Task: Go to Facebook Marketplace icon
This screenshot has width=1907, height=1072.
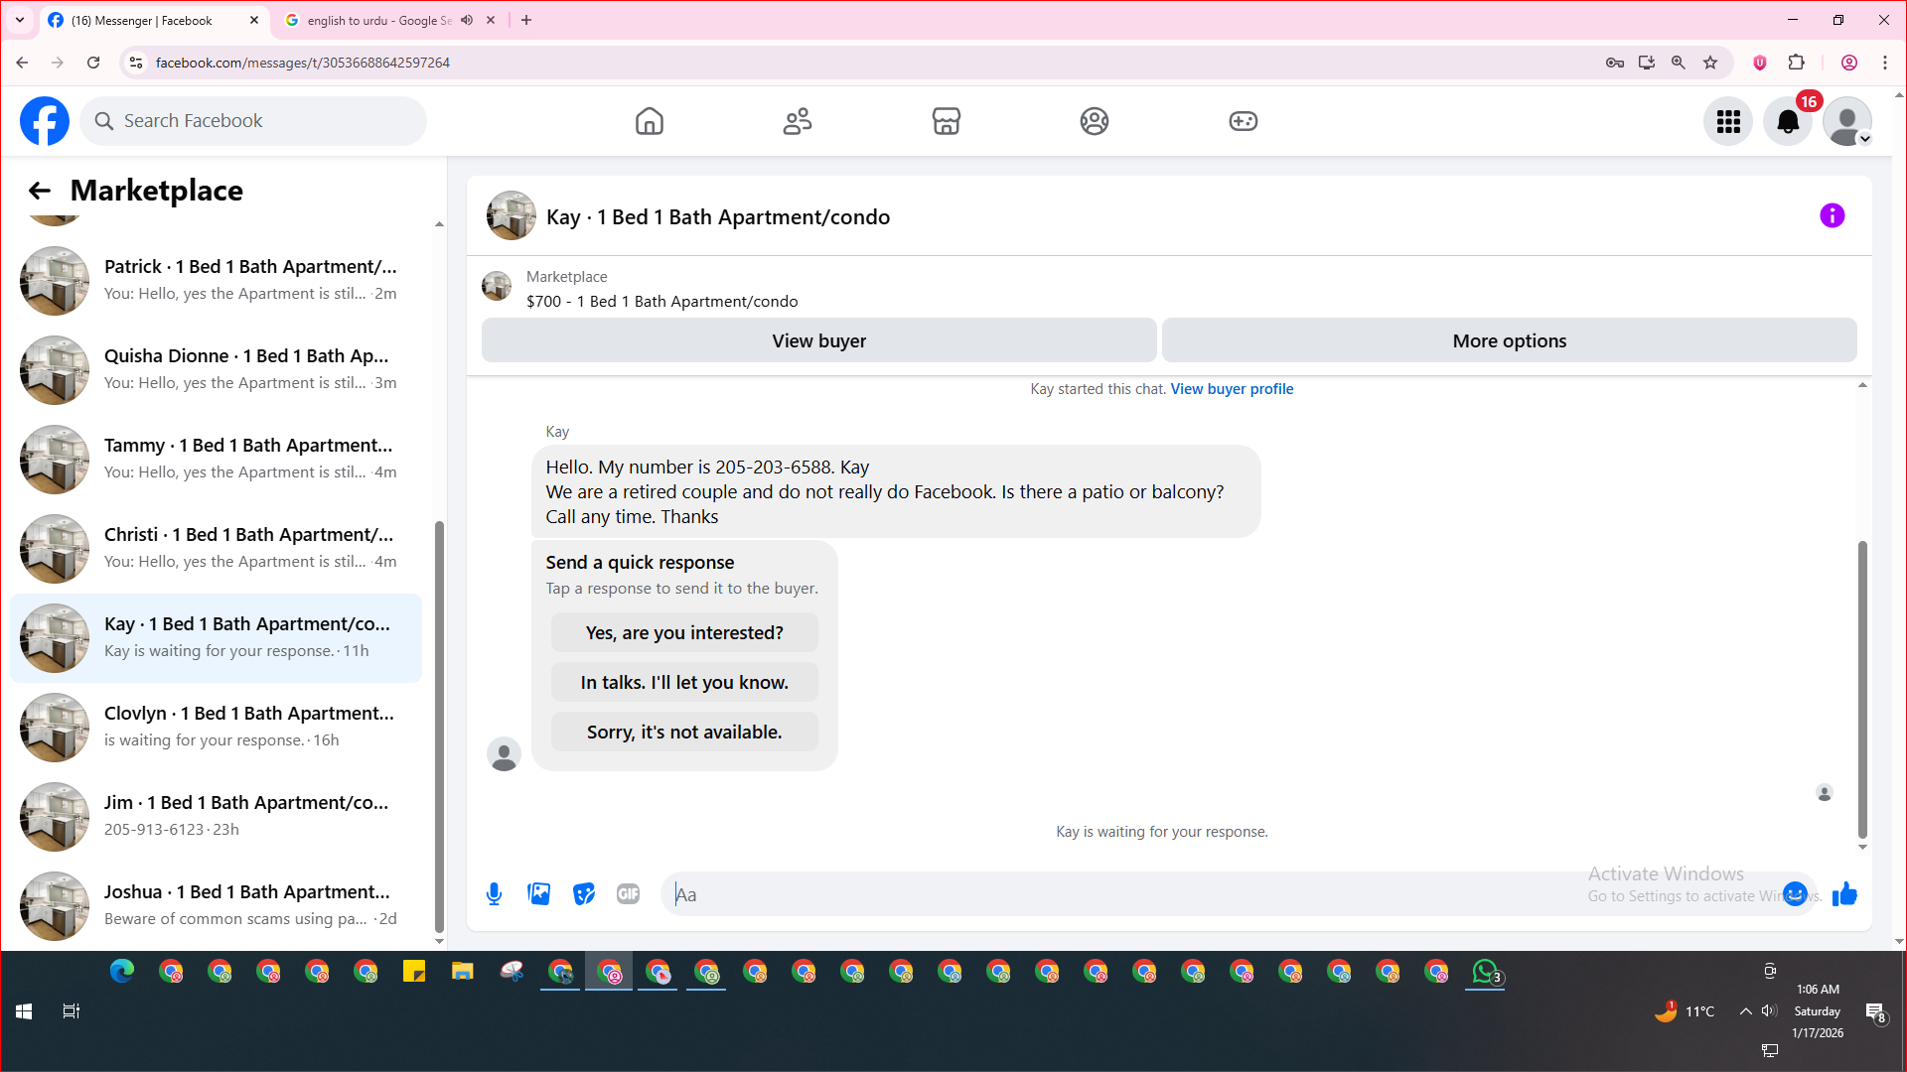Action: click(x=946, y=121)
